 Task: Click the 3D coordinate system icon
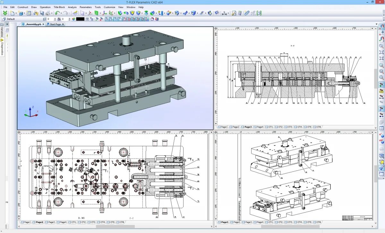[x=104, y=13]
